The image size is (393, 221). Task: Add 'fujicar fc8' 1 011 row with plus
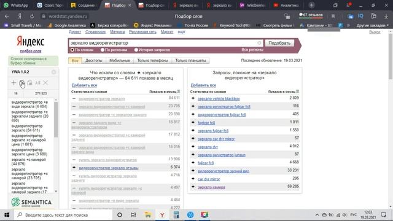(x=193, y=122)
